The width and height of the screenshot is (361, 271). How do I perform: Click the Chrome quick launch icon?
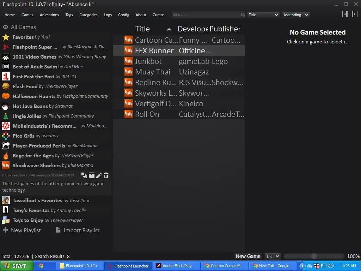tap(41, 266)
